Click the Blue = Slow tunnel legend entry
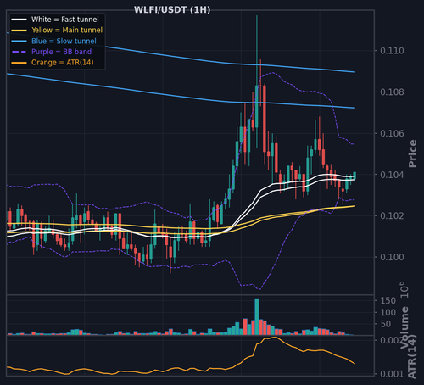This screenshot has width=424, height=385. 53,42
